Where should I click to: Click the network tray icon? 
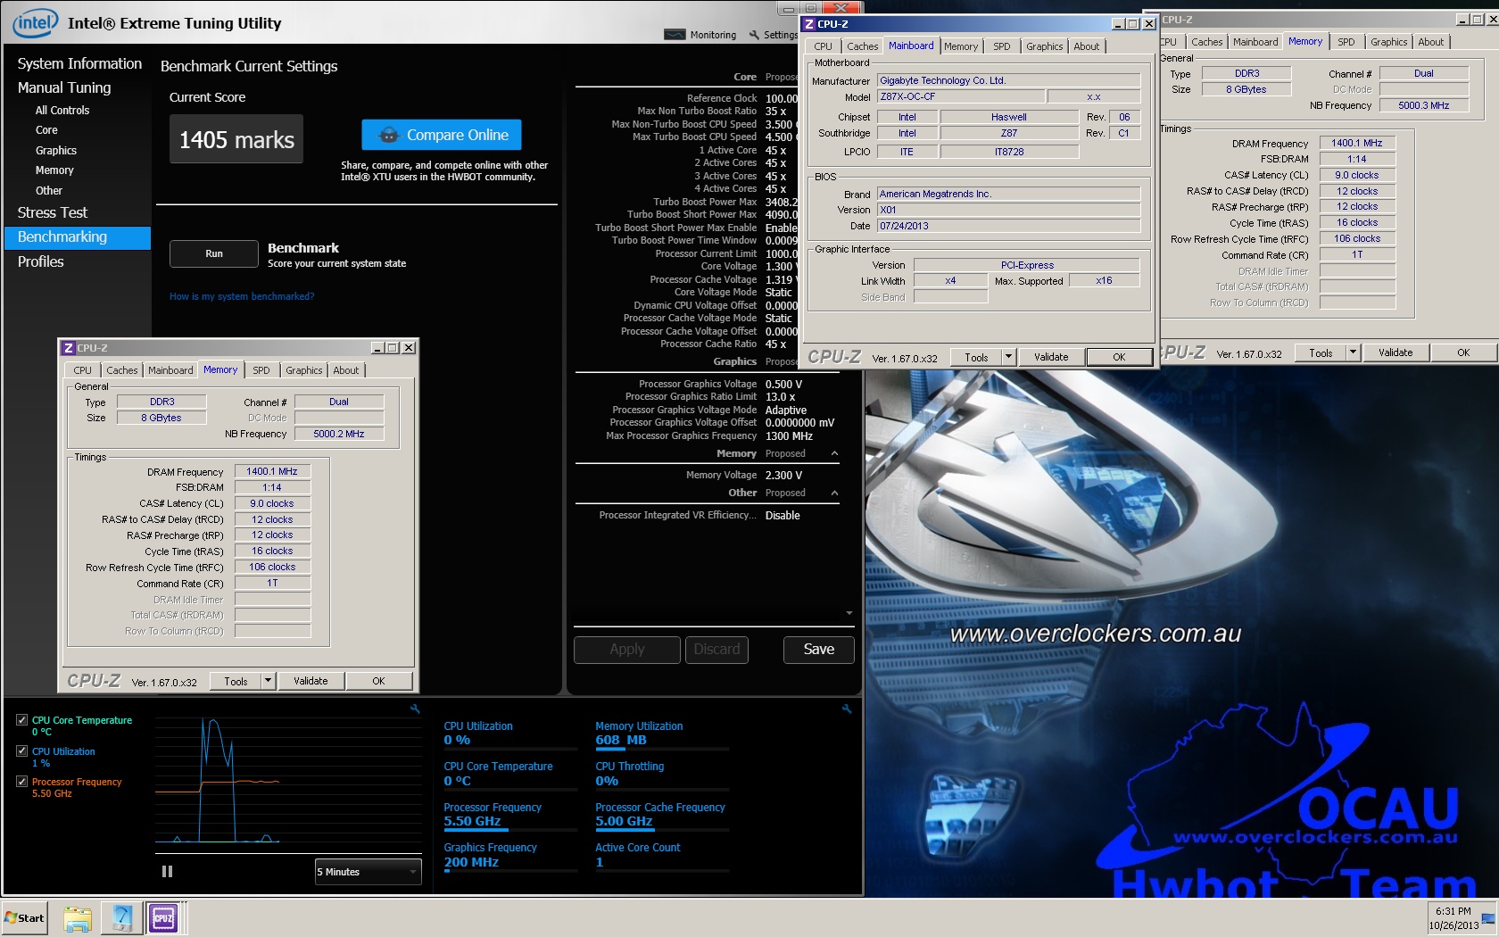pos(1487,918)
